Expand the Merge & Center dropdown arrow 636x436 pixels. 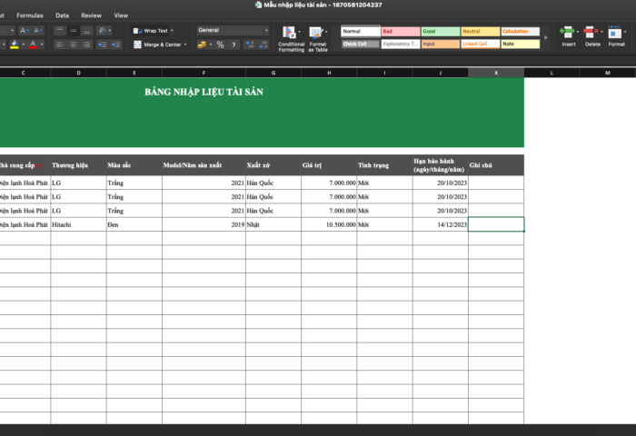[185, 45]
